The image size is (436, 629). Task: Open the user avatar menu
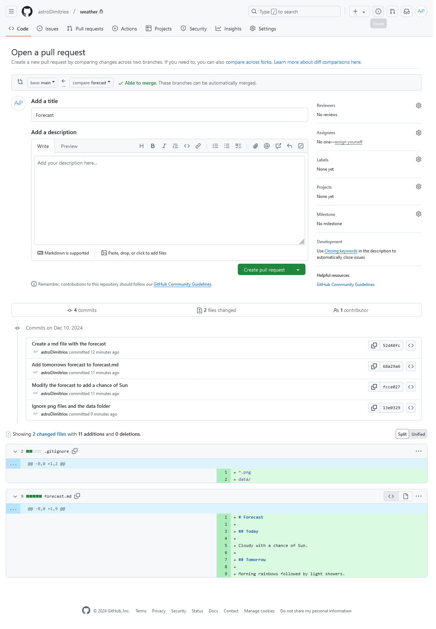421,11
